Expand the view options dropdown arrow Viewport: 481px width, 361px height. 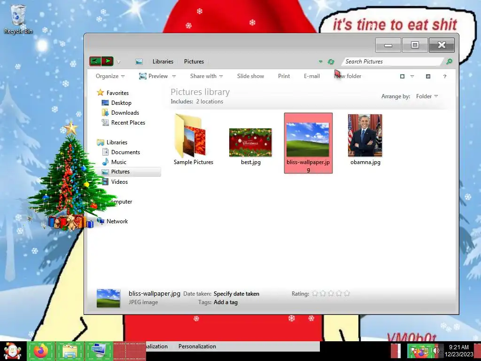pyautogui.click(x=412, y=77)
